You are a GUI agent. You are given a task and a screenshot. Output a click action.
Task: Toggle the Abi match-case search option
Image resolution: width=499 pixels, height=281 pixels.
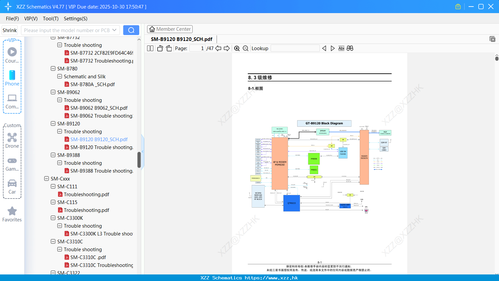pyautogui.click(x=341, y=48)
